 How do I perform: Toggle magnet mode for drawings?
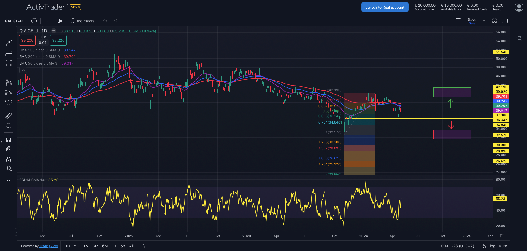click(9, 139)
